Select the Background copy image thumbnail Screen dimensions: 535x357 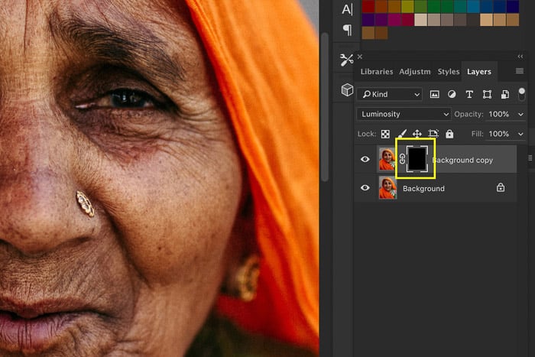click(387, 159)
